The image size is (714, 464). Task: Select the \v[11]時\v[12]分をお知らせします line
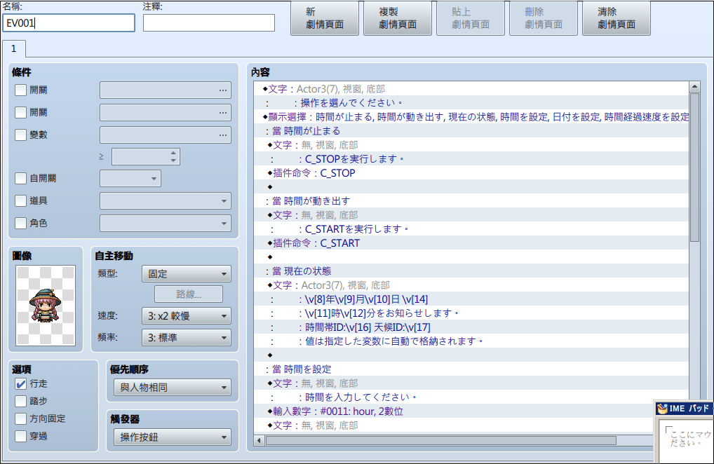point(472,313)
